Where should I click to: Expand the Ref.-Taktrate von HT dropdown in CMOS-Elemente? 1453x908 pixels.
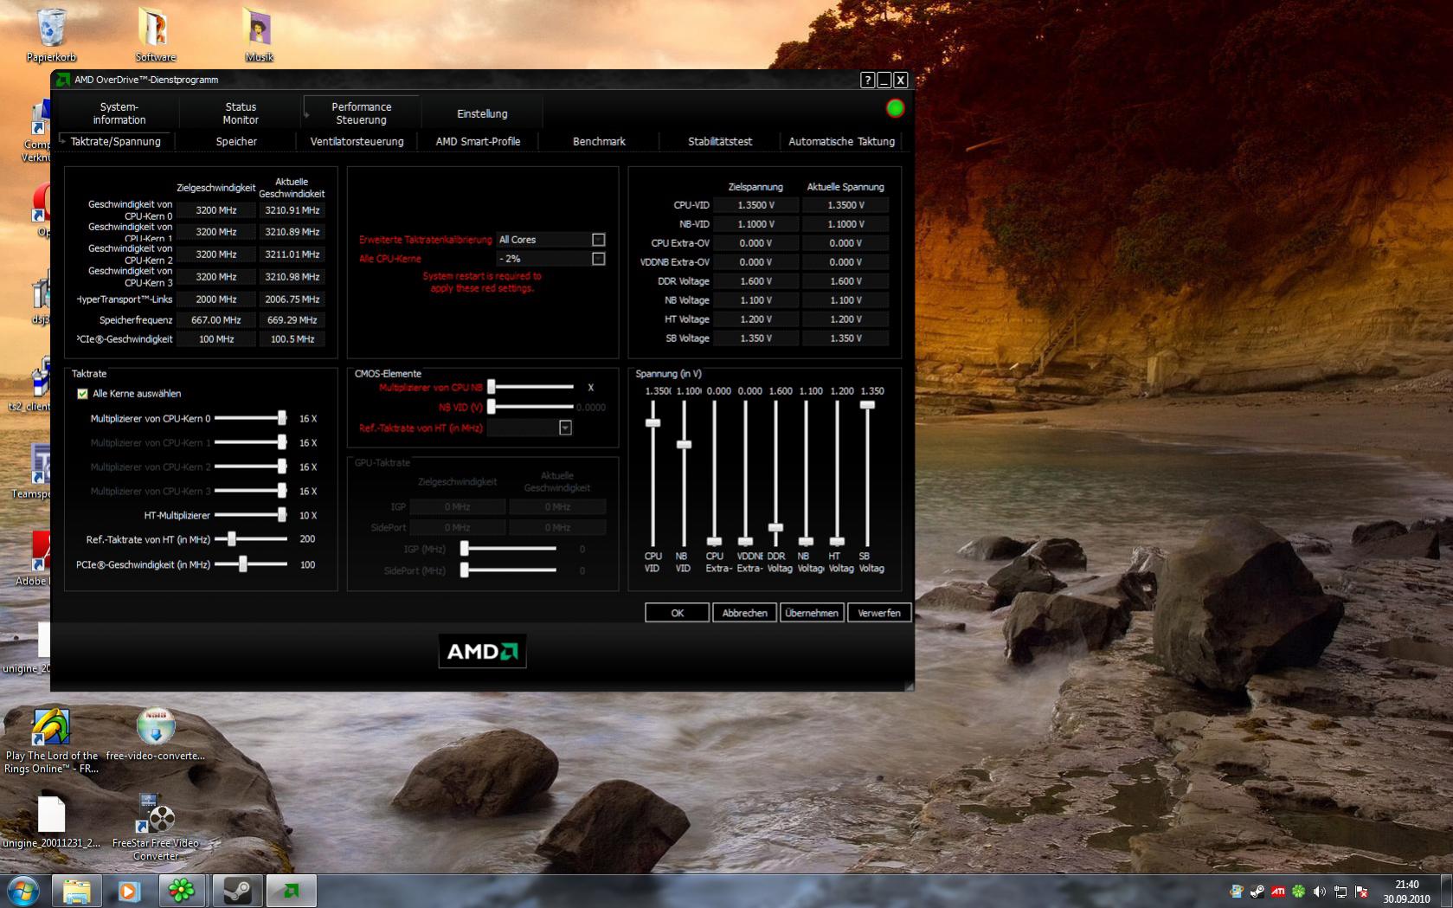click(565, 428)
